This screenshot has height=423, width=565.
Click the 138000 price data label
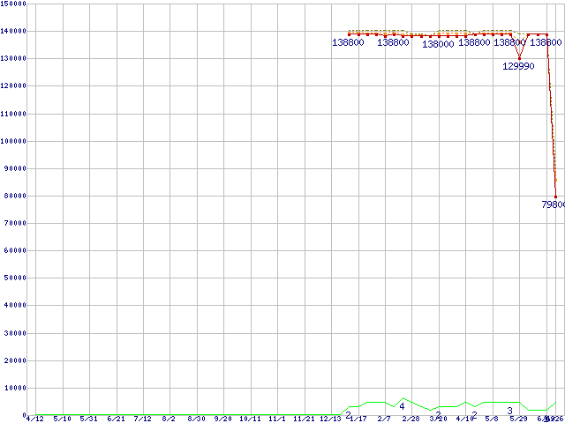438,43
